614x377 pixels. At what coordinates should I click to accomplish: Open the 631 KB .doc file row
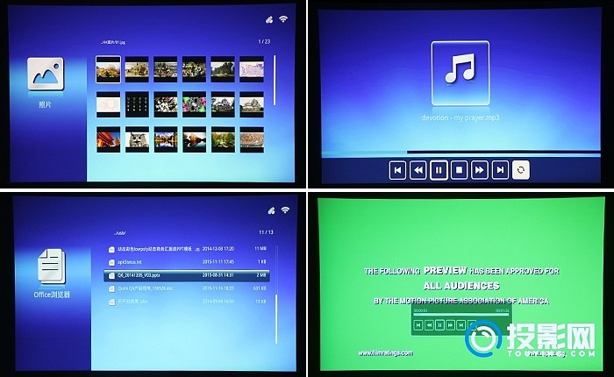187,288
